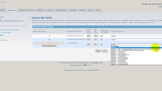Image resolution: width=162 pixels, height=91 pixels.
Task: Collapse the open Orden dropdown on Url Externa row
Action: coord(136,44)
